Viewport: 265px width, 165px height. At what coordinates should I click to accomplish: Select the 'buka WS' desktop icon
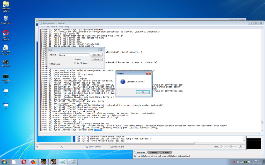coord(6,63)
